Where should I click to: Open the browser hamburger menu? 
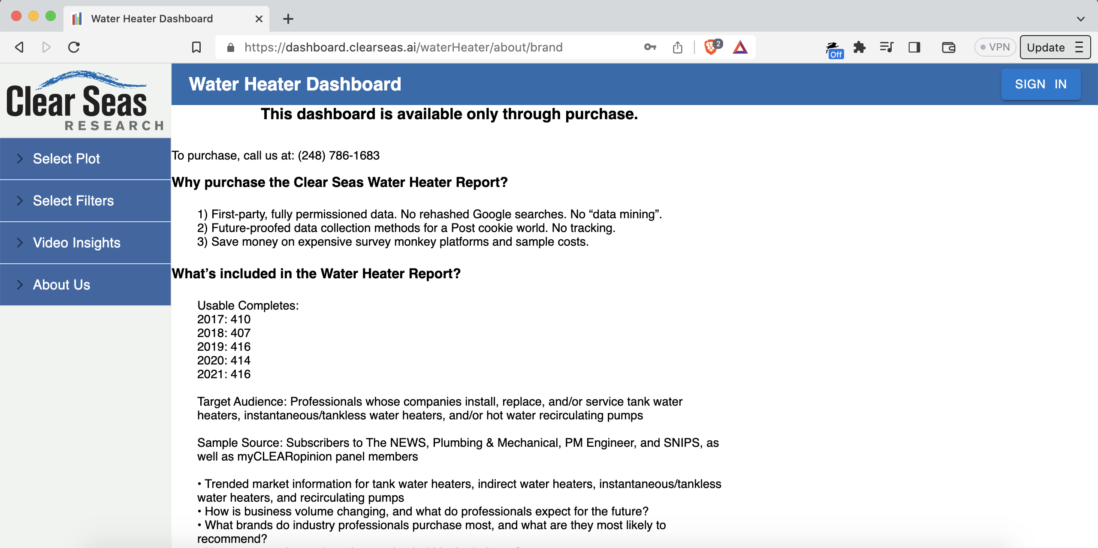[1080, 47]
